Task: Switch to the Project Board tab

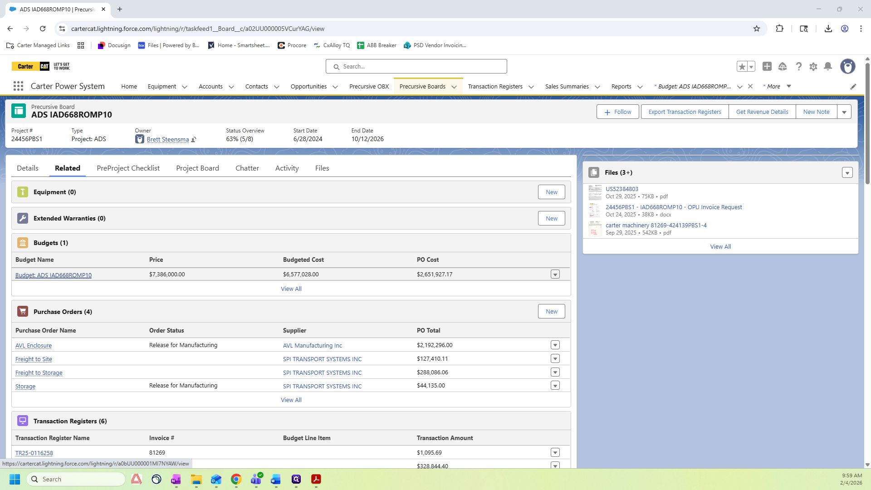Action: click(x=197, y=168)
